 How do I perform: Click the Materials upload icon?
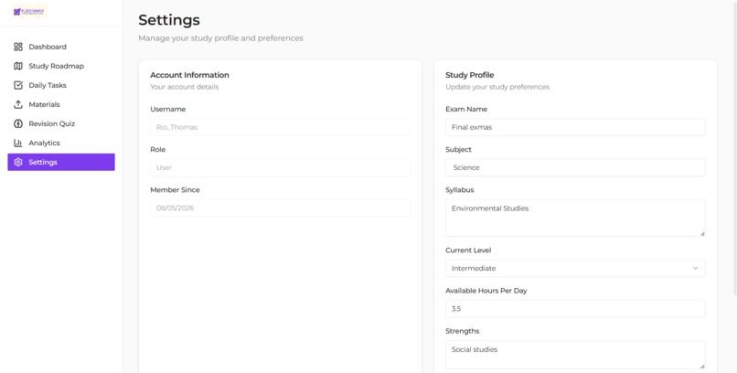click(18, 104)
